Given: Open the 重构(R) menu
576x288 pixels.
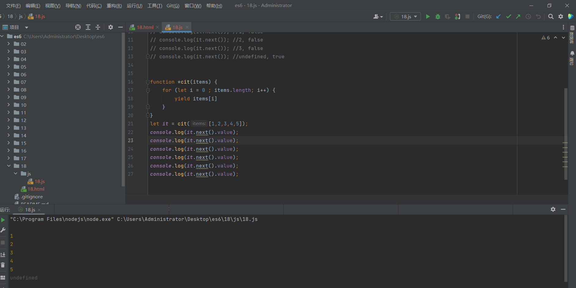Looking at the screenshot, I should 114,5.
